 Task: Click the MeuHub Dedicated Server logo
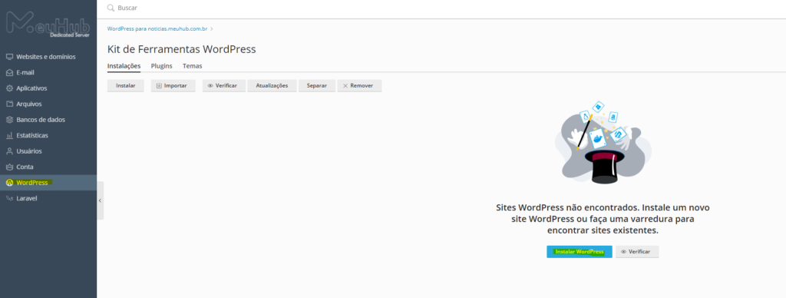[x=48, y=25]
